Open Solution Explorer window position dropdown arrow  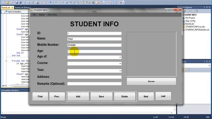(x=204, y=7)
